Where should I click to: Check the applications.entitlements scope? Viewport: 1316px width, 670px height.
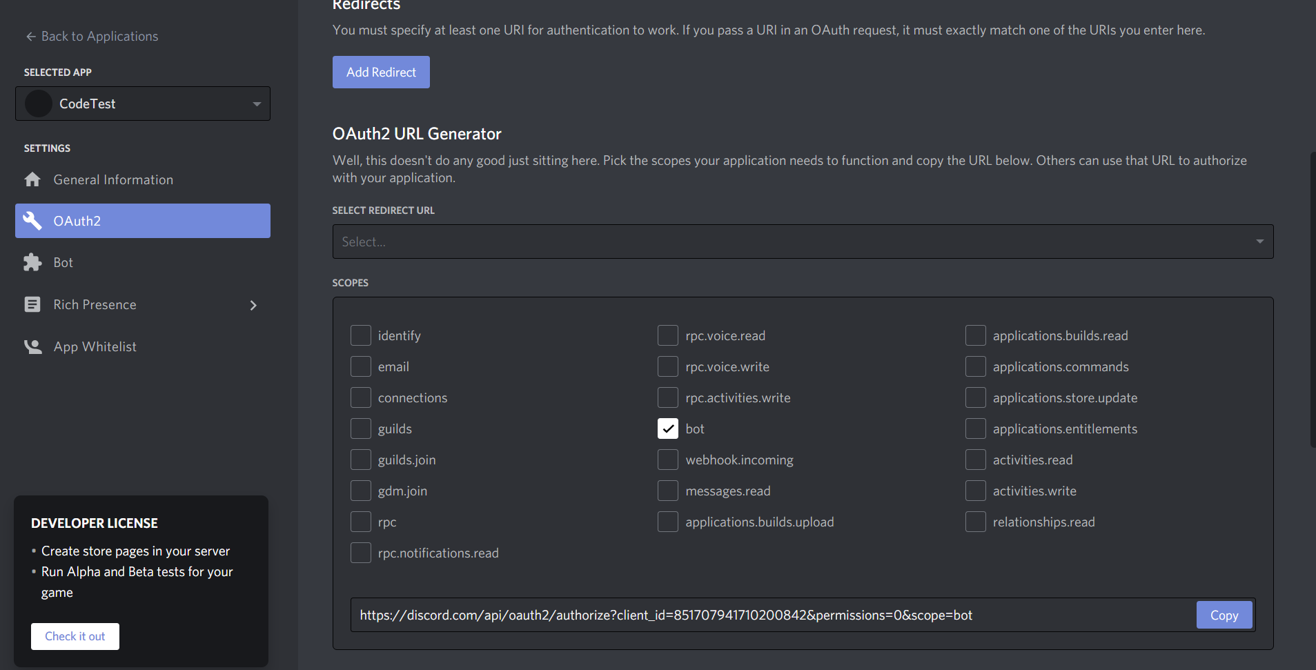point(976,428)
